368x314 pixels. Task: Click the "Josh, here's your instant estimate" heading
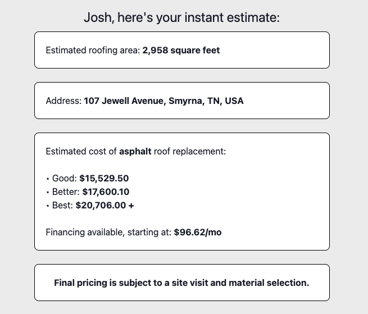tap(181, 17)
